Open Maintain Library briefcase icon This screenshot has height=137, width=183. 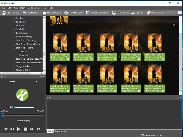(x=44, y=13)
